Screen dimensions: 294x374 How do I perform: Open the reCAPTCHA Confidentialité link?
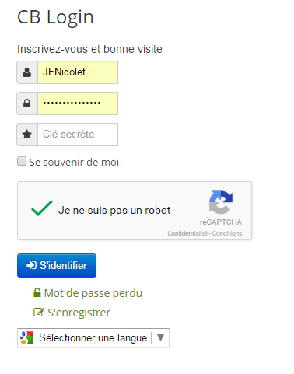click(x=187, y=233)
